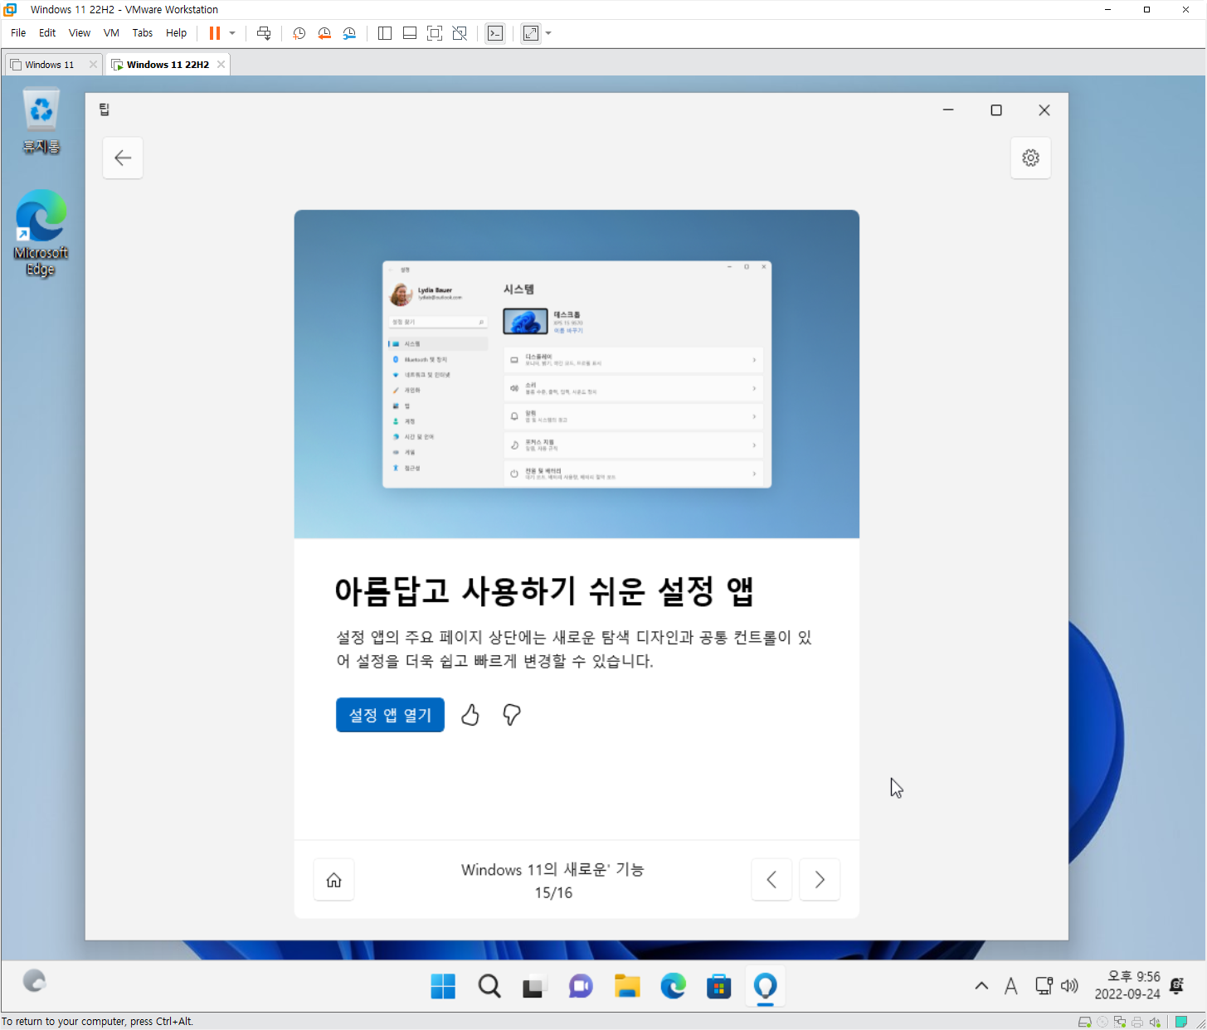Open Chat from the taskbar
The height and width of the screenshot is (1030, 1207).
pyautogui.click(x=581, y=986)
